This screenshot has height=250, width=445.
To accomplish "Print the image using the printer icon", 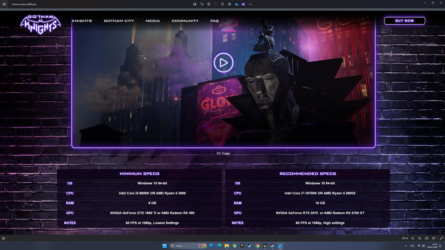I will 229,4.
